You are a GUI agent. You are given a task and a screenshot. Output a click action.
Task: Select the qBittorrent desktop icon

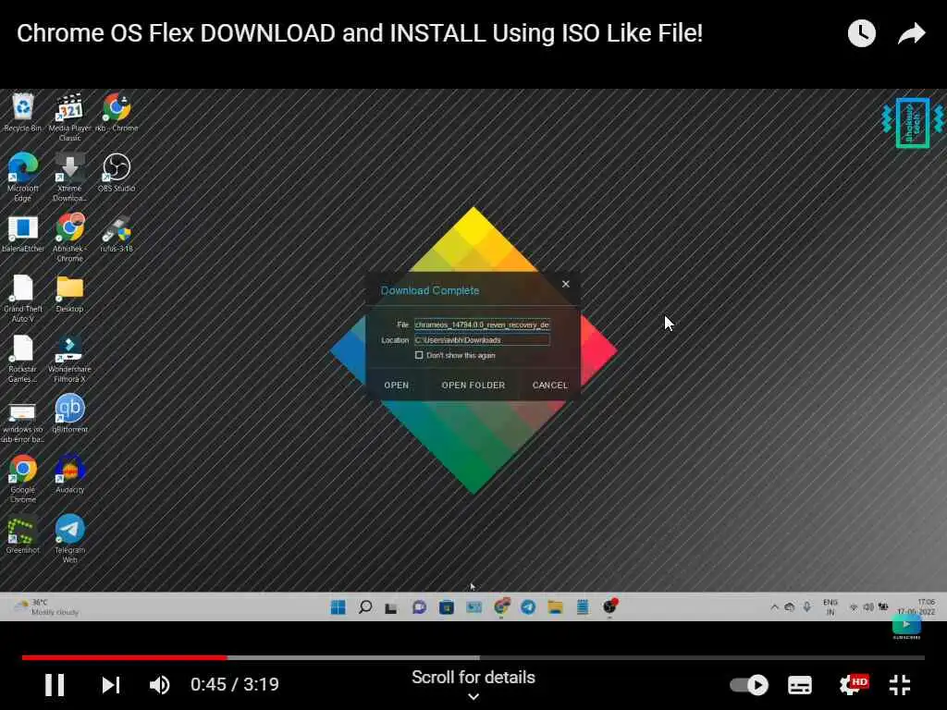click(x=69, y=414)
